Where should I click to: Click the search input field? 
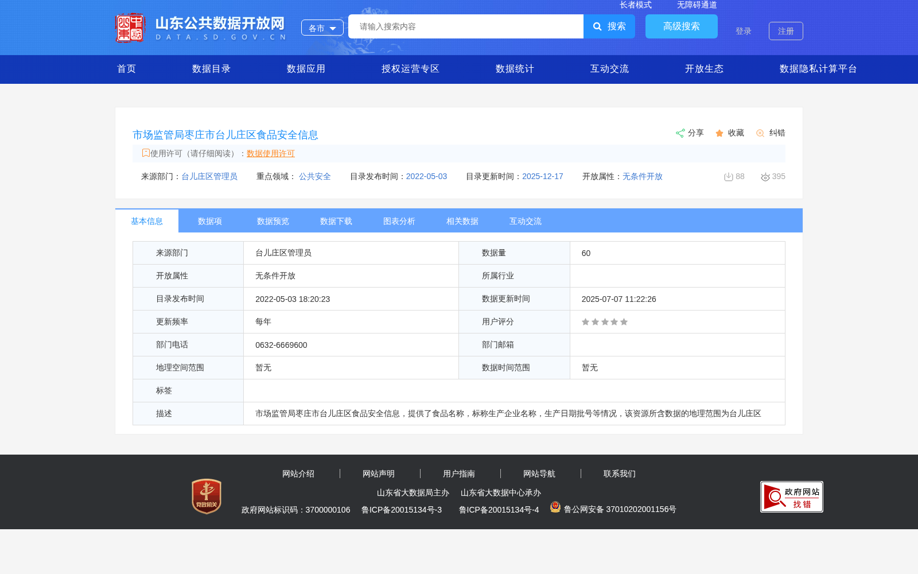[x=466, y=26]
